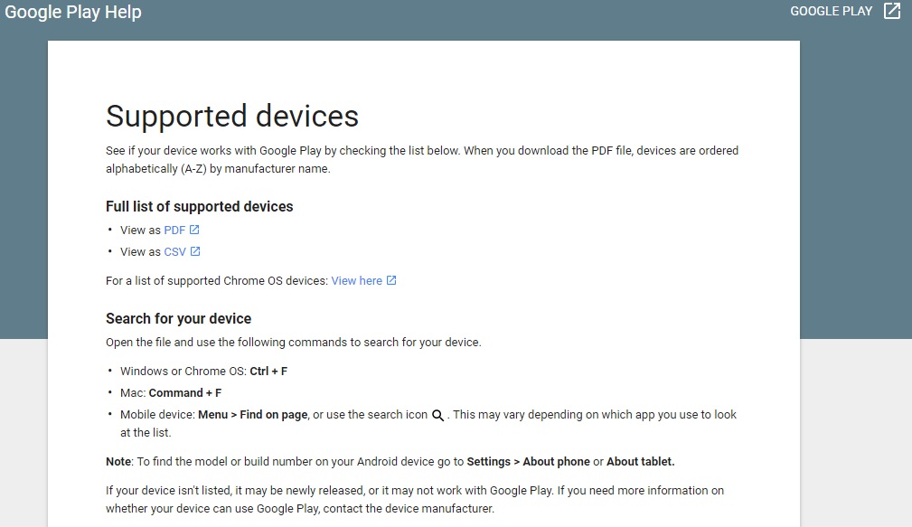Click the "Search for your device" heading
The height and width of the screenshot is (527, 912).
tap(178, 319)
